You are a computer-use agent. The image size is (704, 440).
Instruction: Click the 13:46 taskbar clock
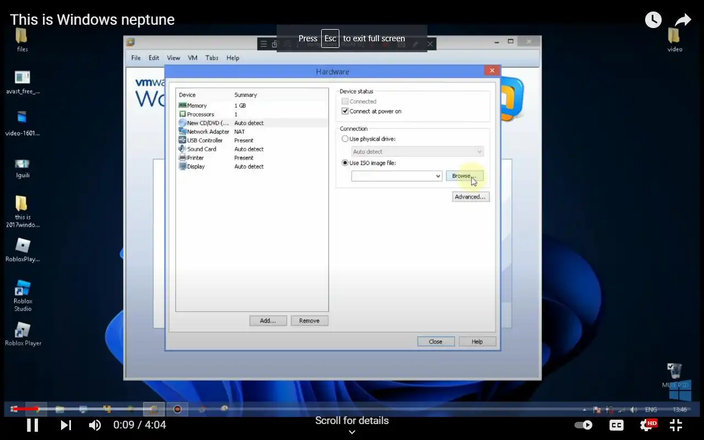(x=680, y=410)
